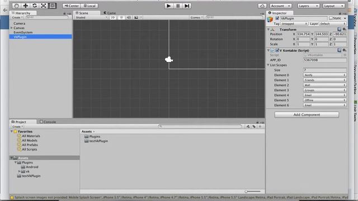
Task: Toggle VkPlugin active checkbox
Action: 277,18
